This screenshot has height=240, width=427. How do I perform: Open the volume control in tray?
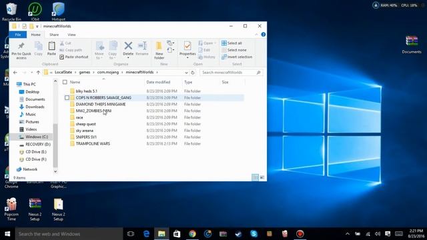(378, 234)
